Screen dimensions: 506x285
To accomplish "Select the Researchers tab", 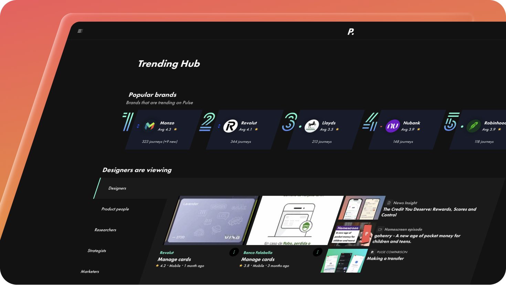I will click(x=105, y=230).
